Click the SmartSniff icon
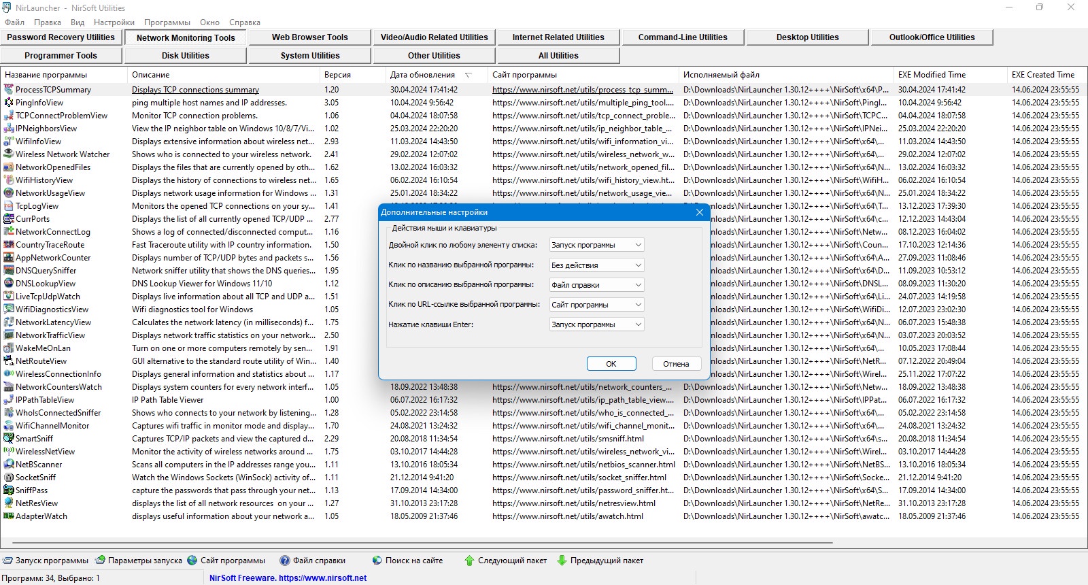Image resolution: width=1088 pixels, height=585 pixels. (x=9, y=439)
